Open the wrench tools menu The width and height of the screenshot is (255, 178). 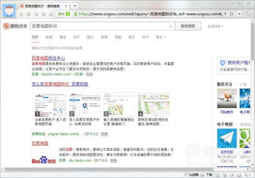coord(249,14)
